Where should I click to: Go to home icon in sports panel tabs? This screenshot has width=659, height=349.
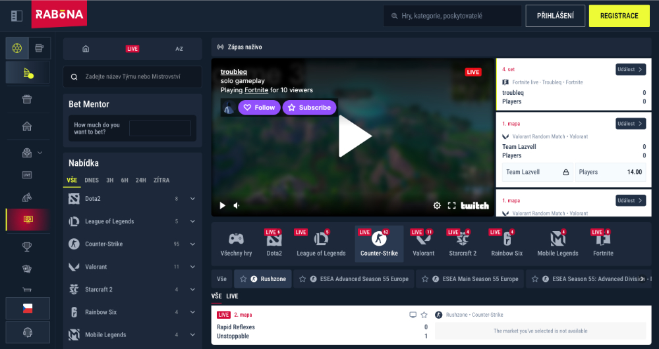point(86,49)
